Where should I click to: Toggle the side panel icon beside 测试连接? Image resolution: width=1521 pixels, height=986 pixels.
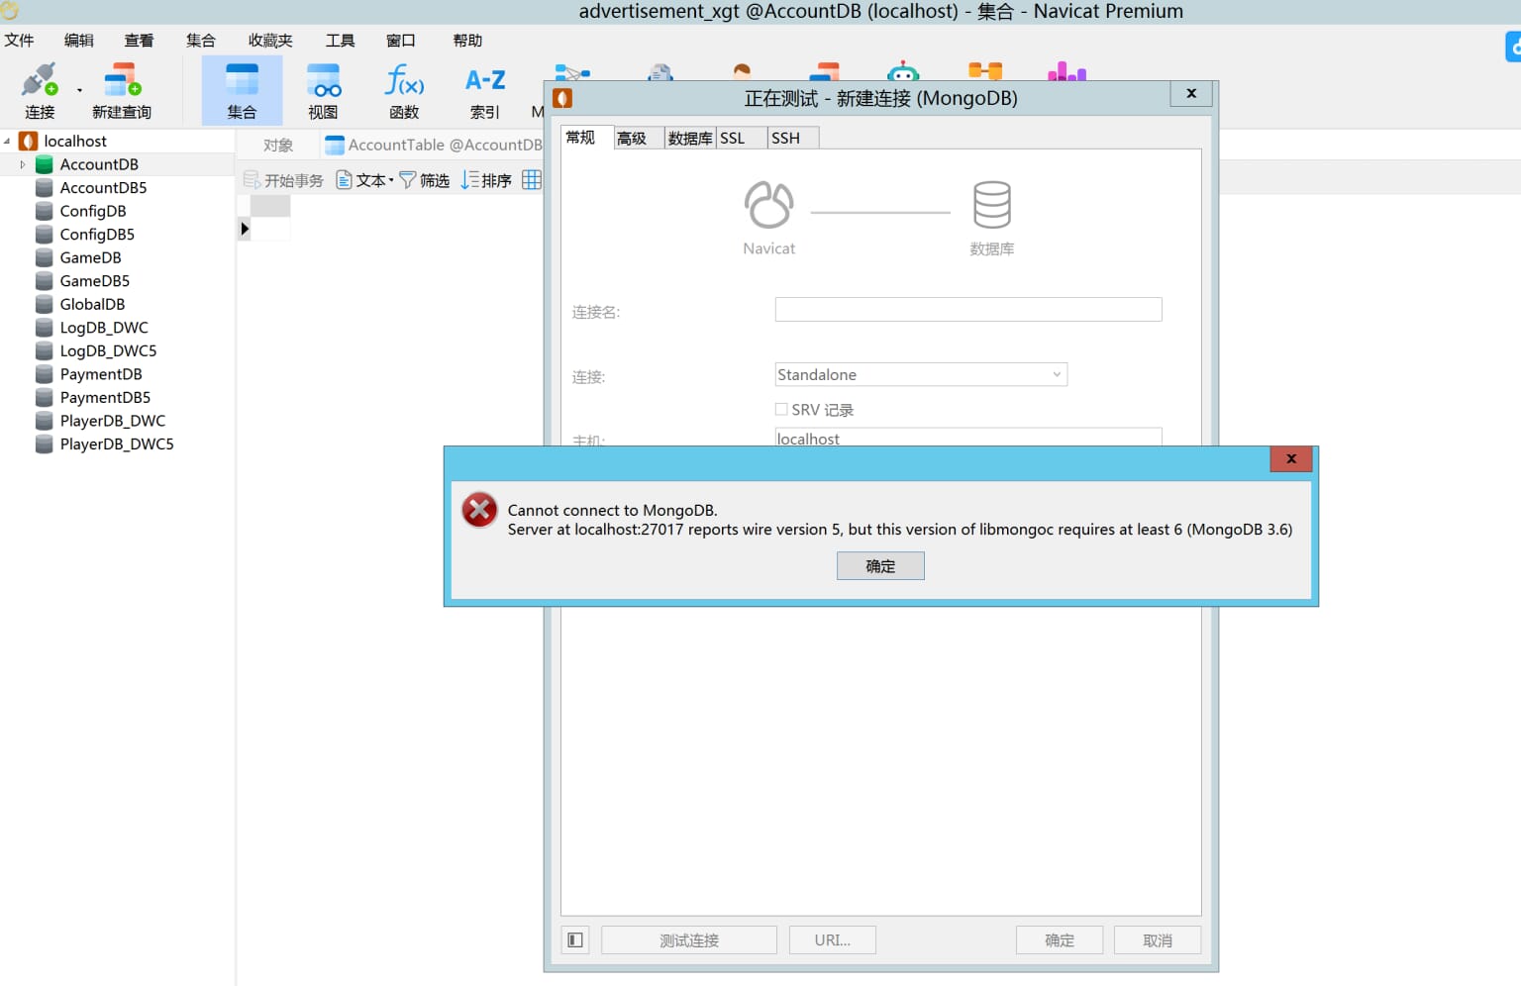click(575, 940)
